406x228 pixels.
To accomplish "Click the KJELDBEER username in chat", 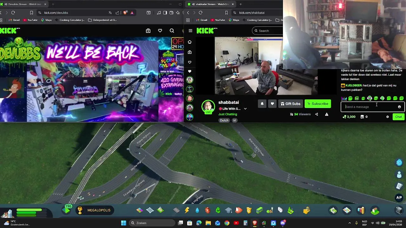I will point(353,85).
